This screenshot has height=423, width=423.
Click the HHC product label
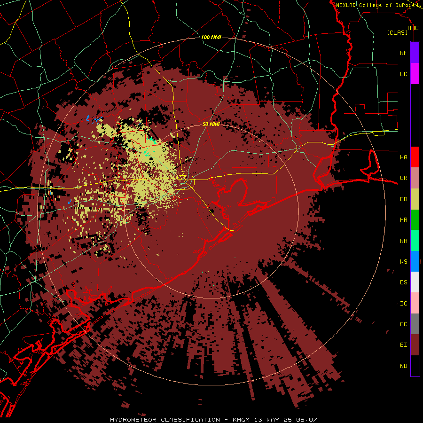point(413,28)
